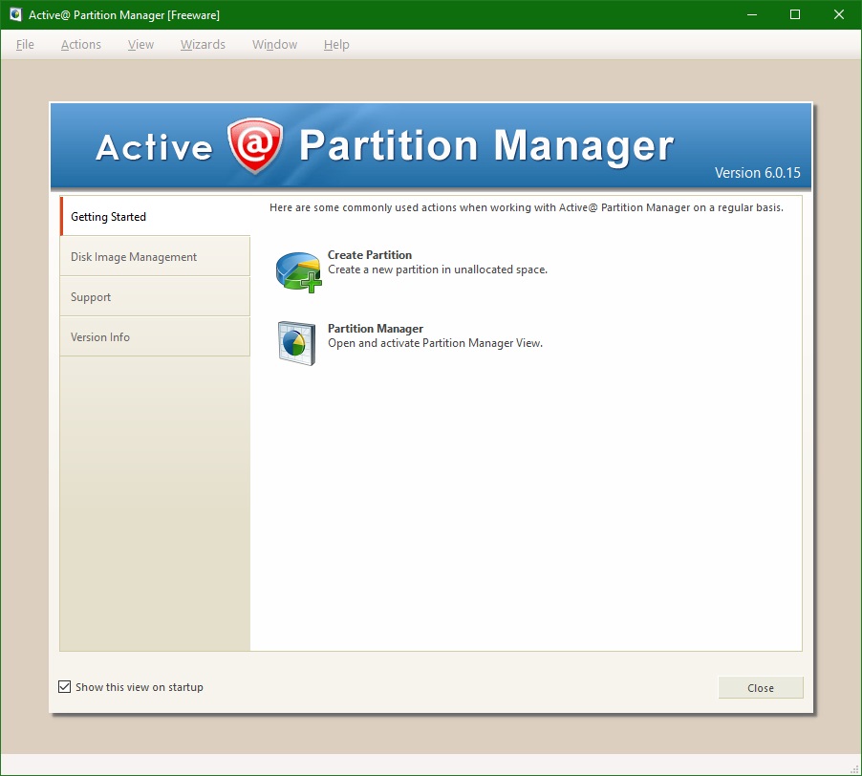Uncheck Show this view on startup
The image size is (862, 776).
(65, 686)
